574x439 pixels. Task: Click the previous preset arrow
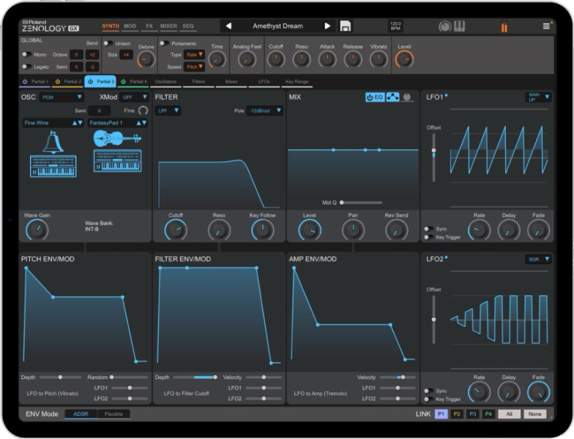click(228, 26)
